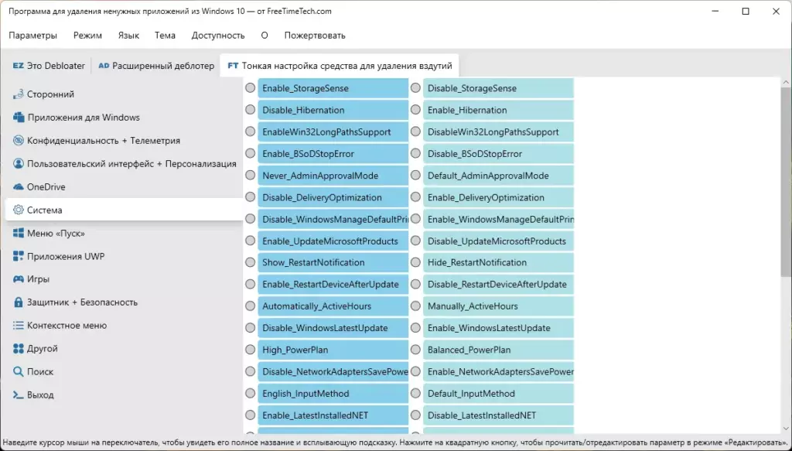Click the Меню «Пуск» Windows logo icon
This screenshot has height=451, width=792.
coord(19,233)
